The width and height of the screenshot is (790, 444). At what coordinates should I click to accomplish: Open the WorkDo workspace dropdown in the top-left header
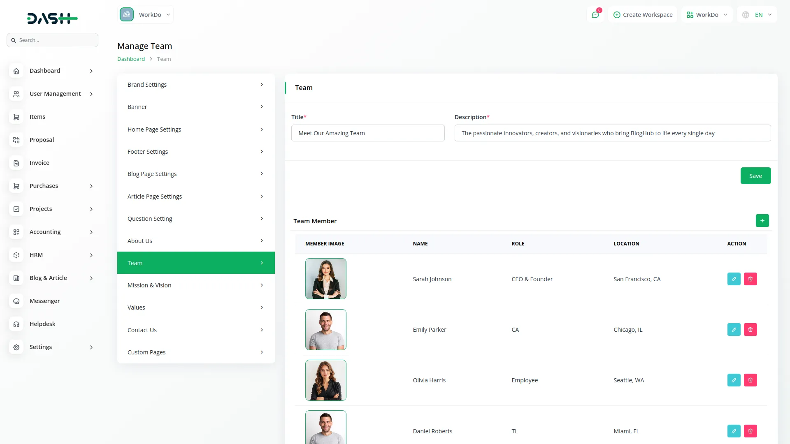click(x=146, y=15)
